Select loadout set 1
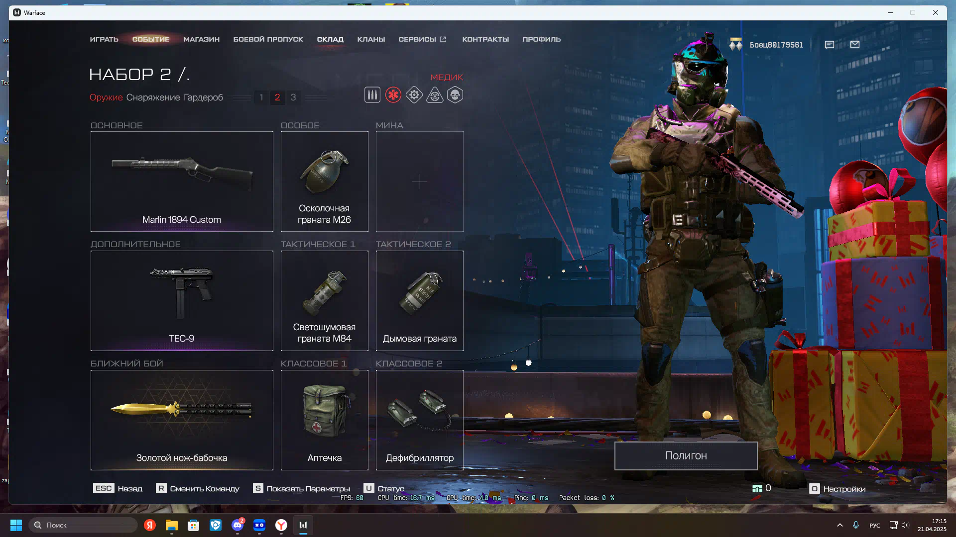956x537 pixels. pos(261,97)
